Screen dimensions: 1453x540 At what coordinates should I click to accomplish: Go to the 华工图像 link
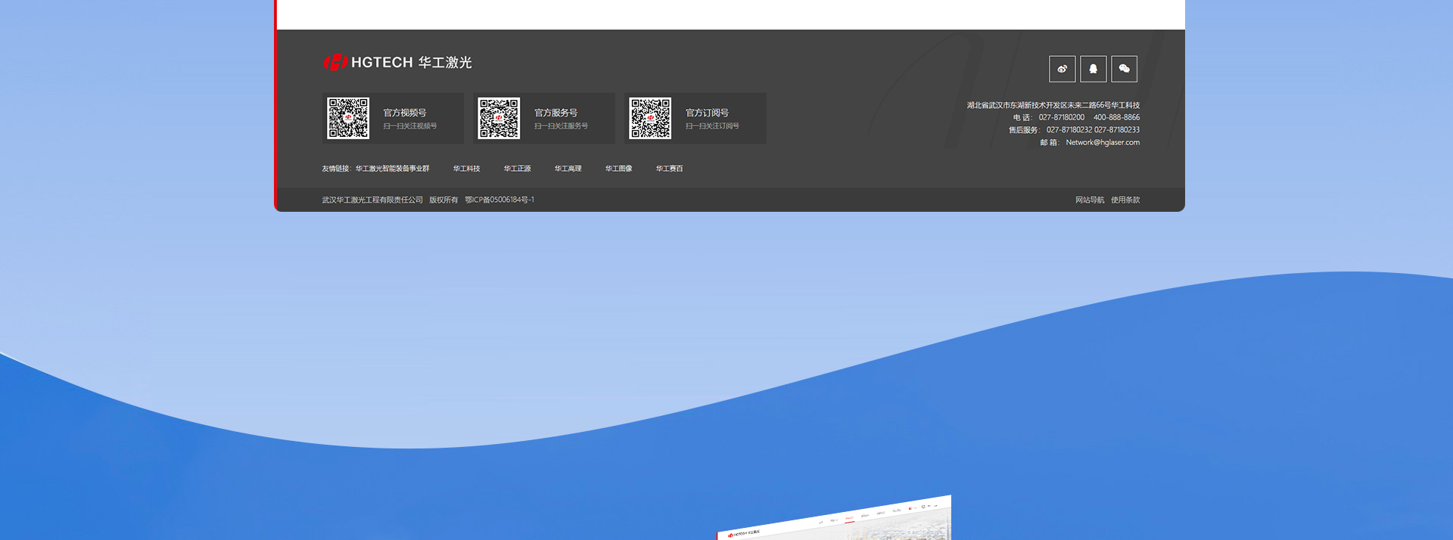pyautogui.click(x=618, y=169)
